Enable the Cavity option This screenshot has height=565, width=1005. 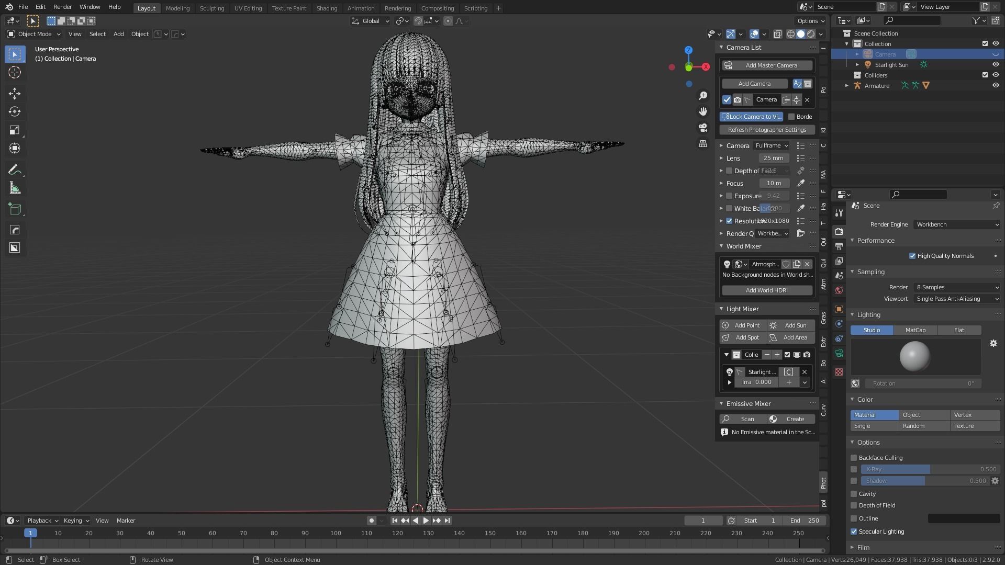click(854, 494)
